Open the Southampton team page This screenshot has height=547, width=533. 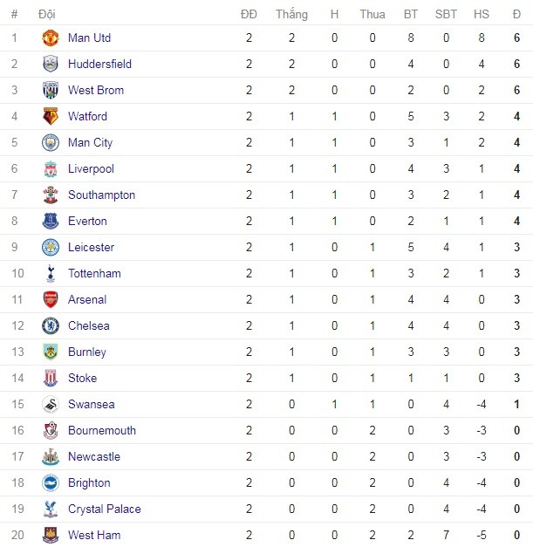click(x=101, y=195)
